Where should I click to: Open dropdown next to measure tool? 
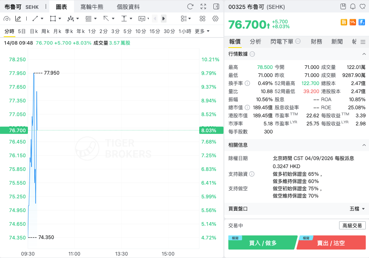coord(131,19)
